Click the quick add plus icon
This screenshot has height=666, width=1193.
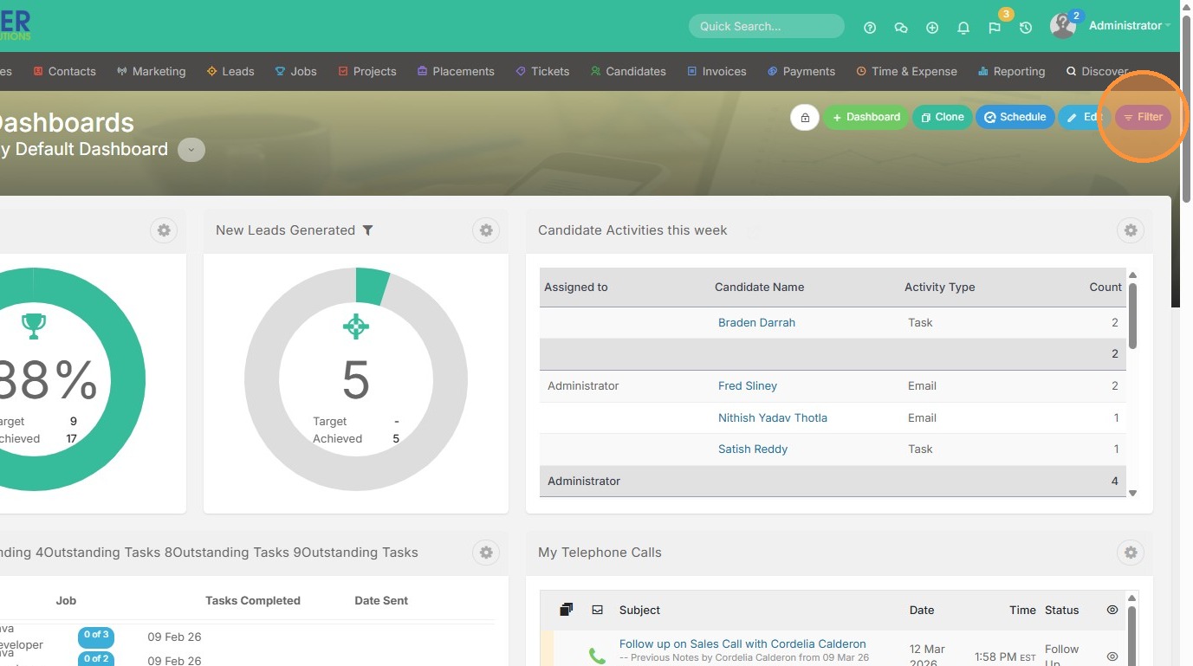(x=932, y=28)
